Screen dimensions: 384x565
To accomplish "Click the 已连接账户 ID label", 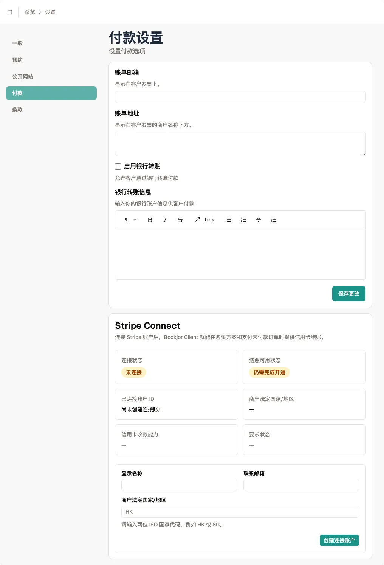I will tap(138, 399).
